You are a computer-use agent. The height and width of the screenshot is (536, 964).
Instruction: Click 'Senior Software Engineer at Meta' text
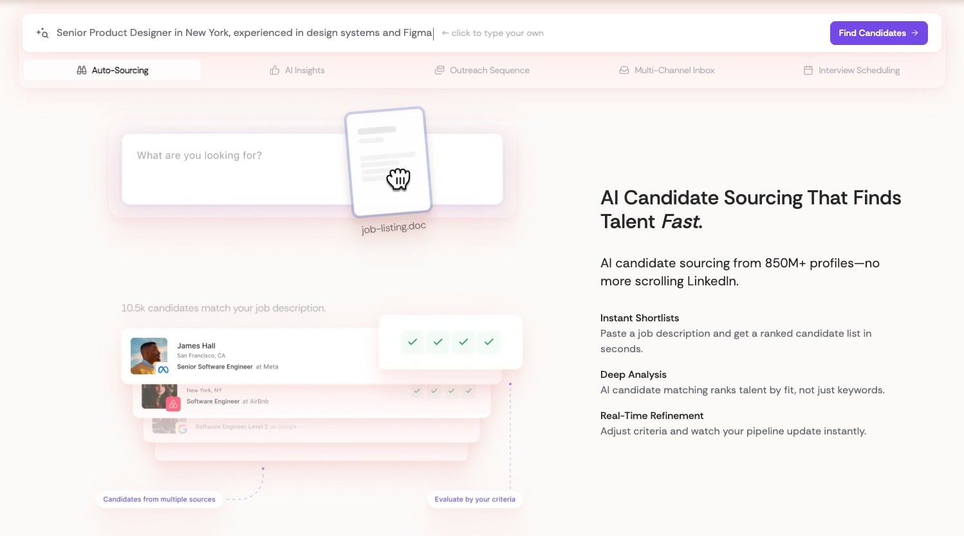228,367
